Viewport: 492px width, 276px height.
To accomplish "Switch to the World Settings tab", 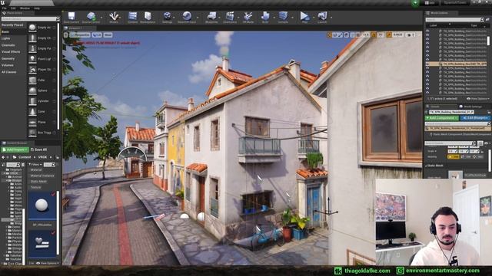I will click(x=470, y=107).
